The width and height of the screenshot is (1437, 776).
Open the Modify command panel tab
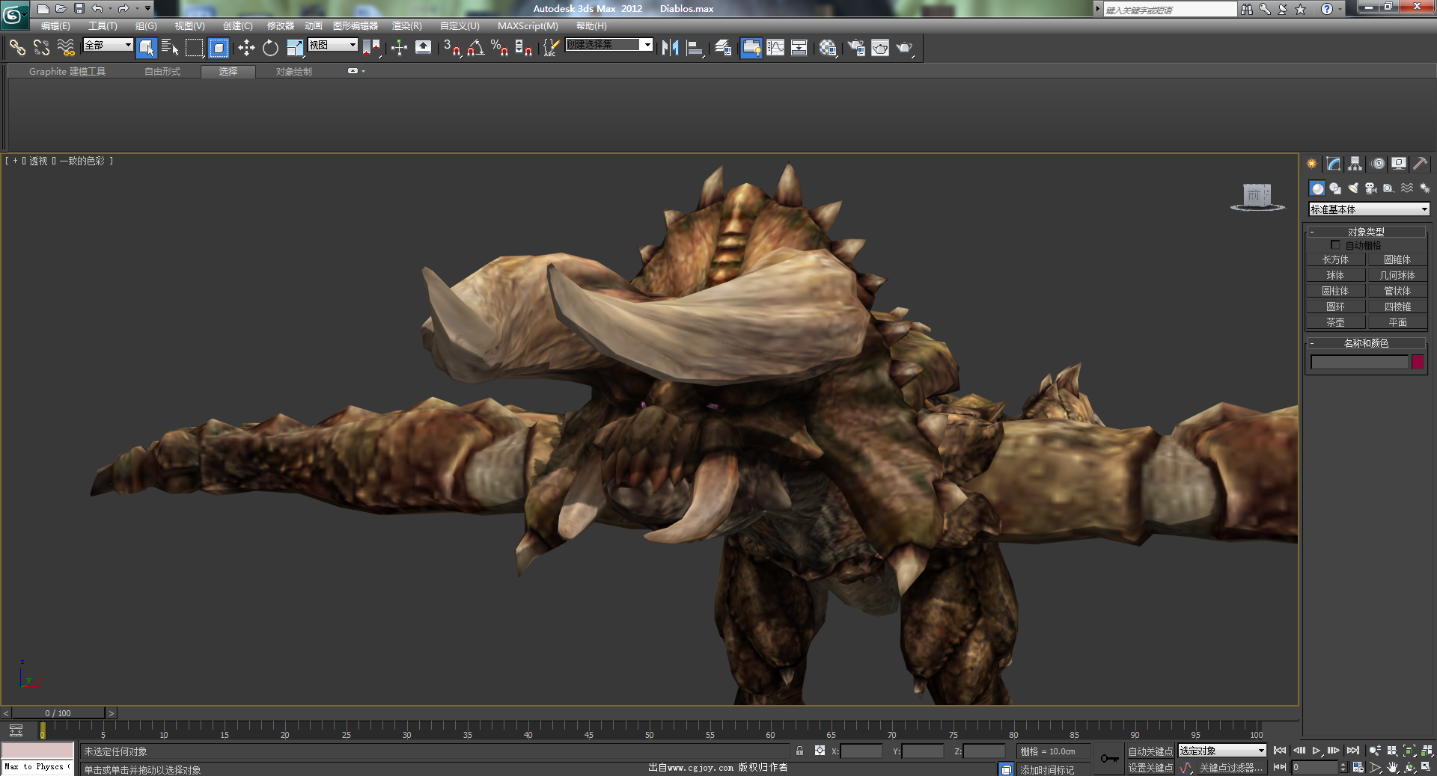tap(1333, 164)
